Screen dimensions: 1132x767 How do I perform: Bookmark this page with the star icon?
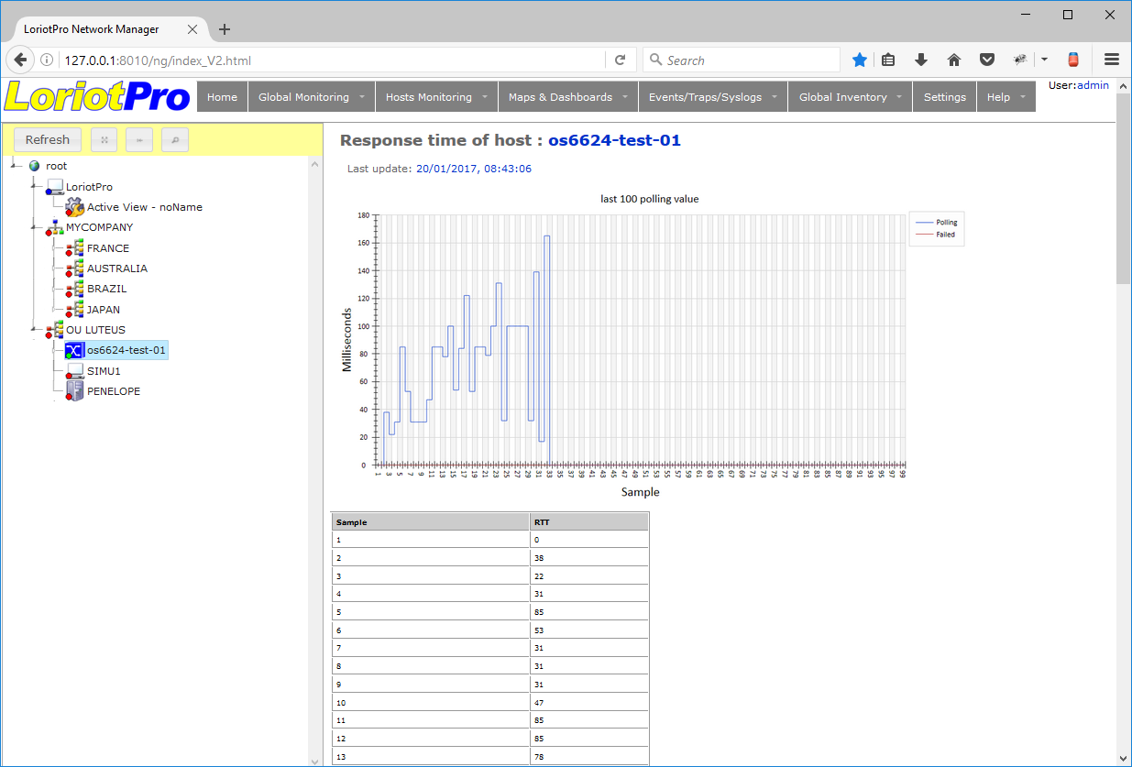pyautogui.click(x=859, y=60)
